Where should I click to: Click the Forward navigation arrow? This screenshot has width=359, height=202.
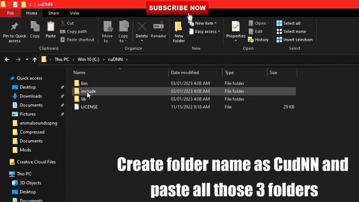[18, 59]
